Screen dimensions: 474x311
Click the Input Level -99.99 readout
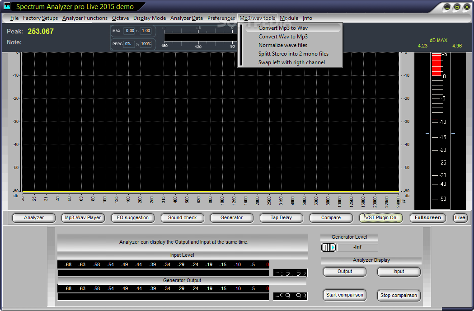pyautogui.click(x=290, y=273)
